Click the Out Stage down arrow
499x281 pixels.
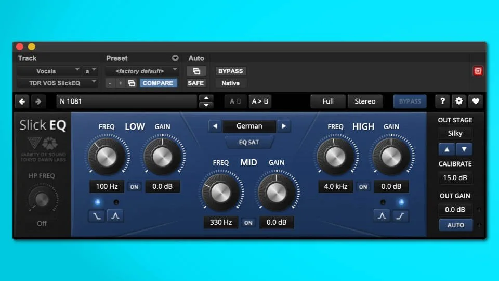(464, 149)
